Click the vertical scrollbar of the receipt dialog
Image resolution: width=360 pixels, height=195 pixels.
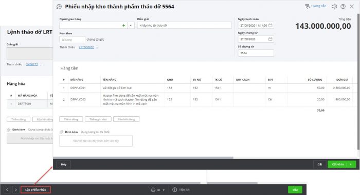click(x=358, y=81)
